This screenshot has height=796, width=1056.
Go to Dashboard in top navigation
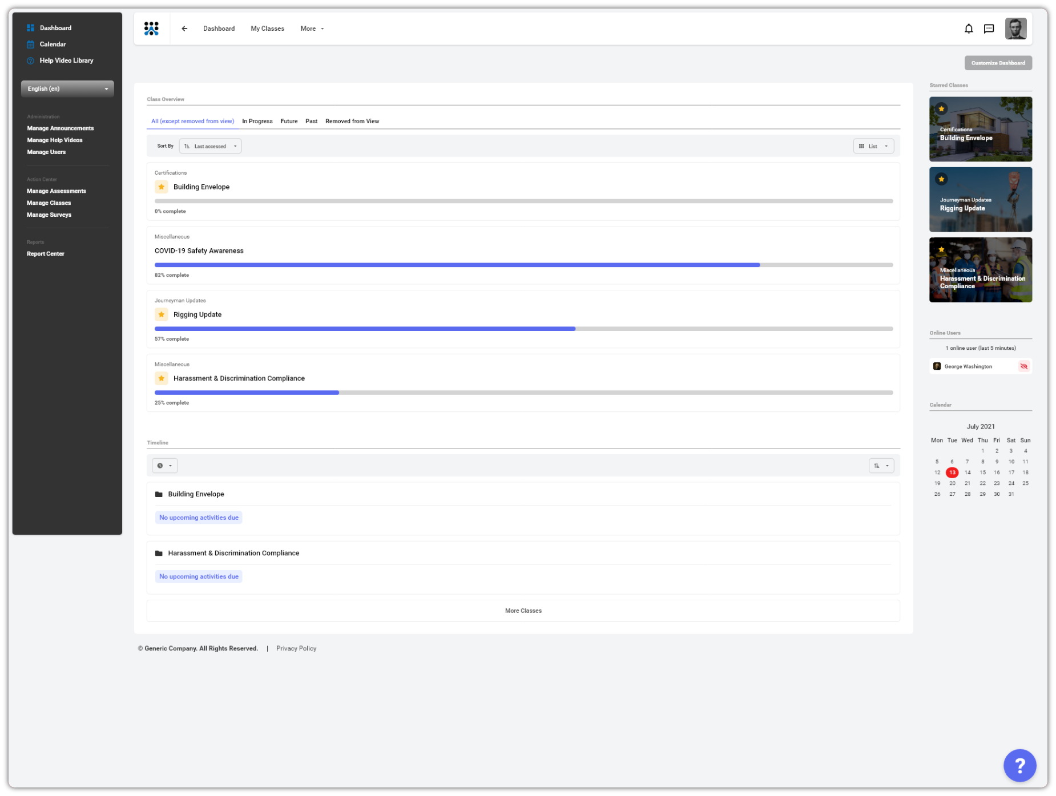(219, 29)
